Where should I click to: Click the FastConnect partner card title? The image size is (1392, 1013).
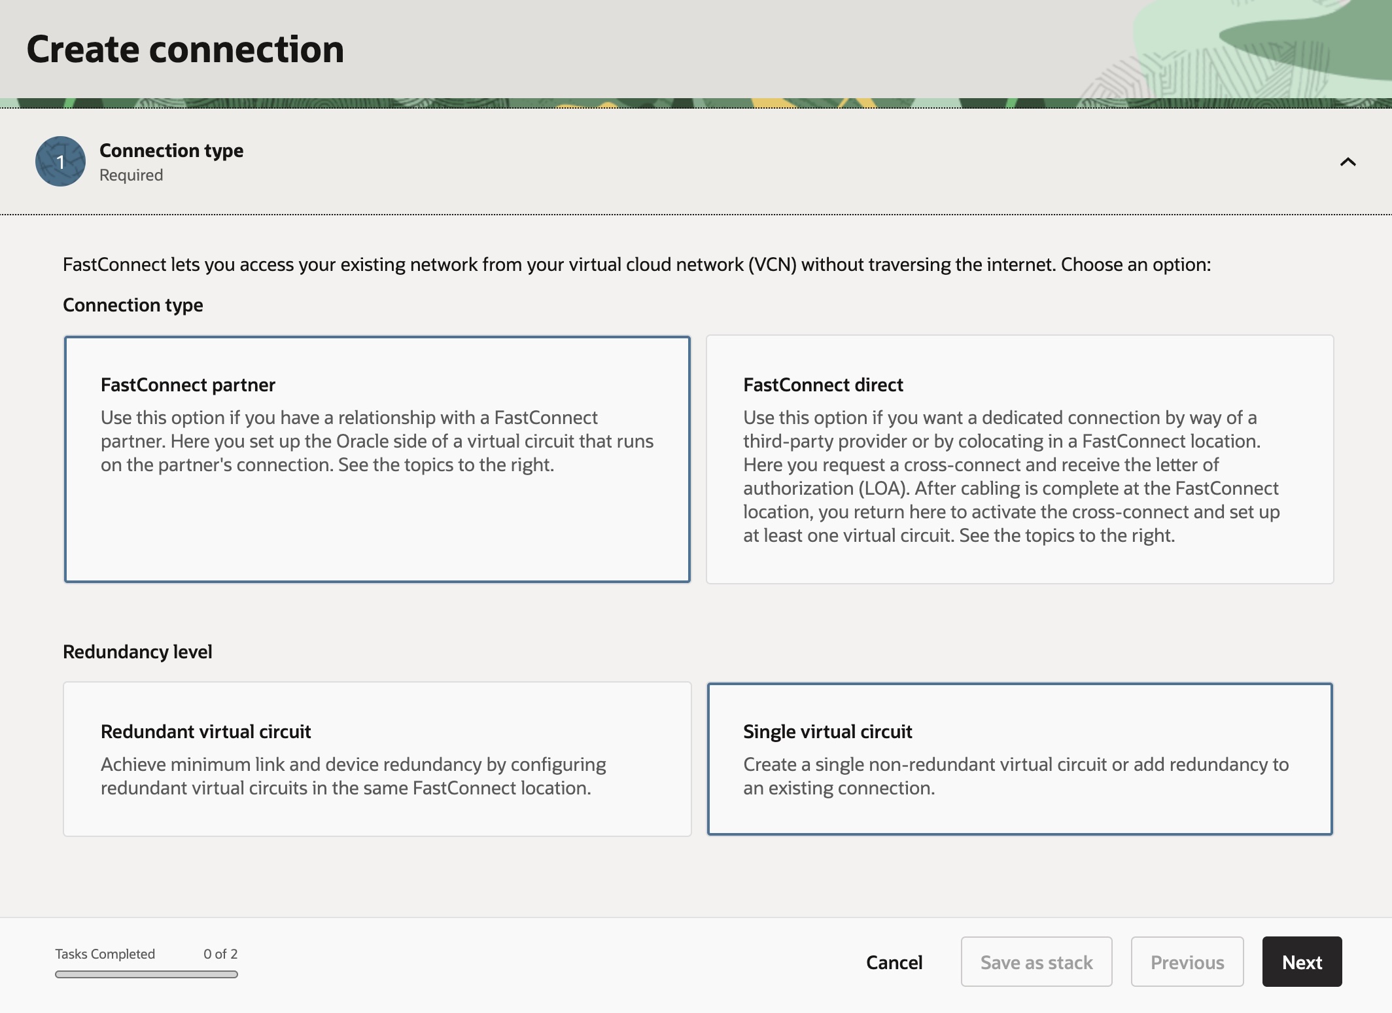pos(188,385)
